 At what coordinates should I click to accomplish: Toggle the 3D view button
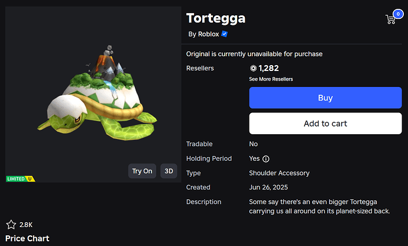[x=169, y=171]
